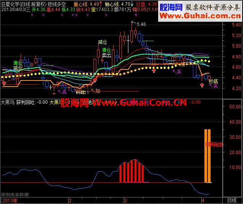This screenshot has width=243, height=204.
Task: Click the yellow 减仓 signal above February rally
Action: (102, 42)
